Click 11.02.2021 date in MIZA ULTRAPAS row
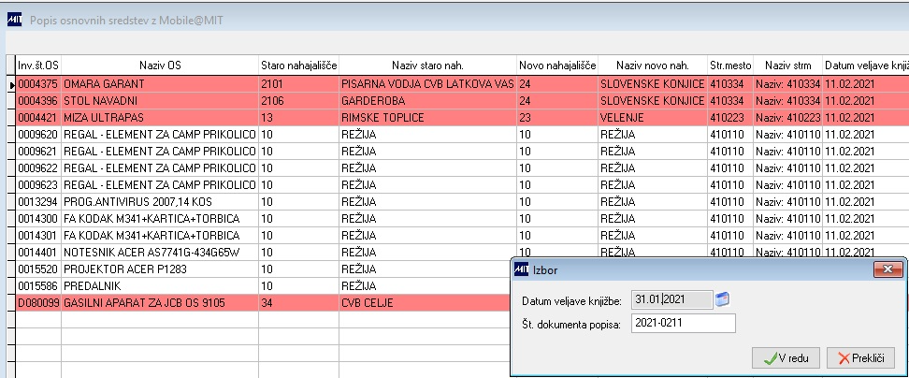Screen dimensions: 909x378 point(866,118)
